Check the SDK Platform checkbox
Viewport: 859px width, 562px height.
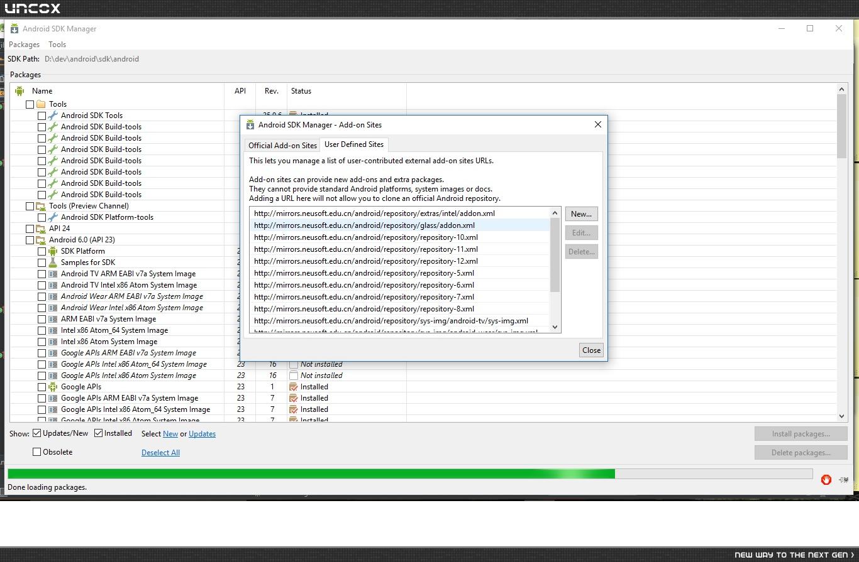point(42,251)
